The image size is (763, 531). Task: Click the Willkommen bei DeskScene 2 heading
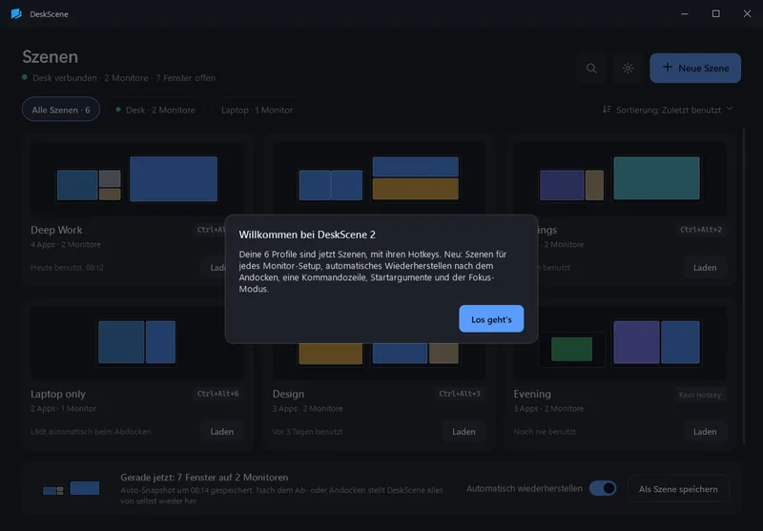307,235
